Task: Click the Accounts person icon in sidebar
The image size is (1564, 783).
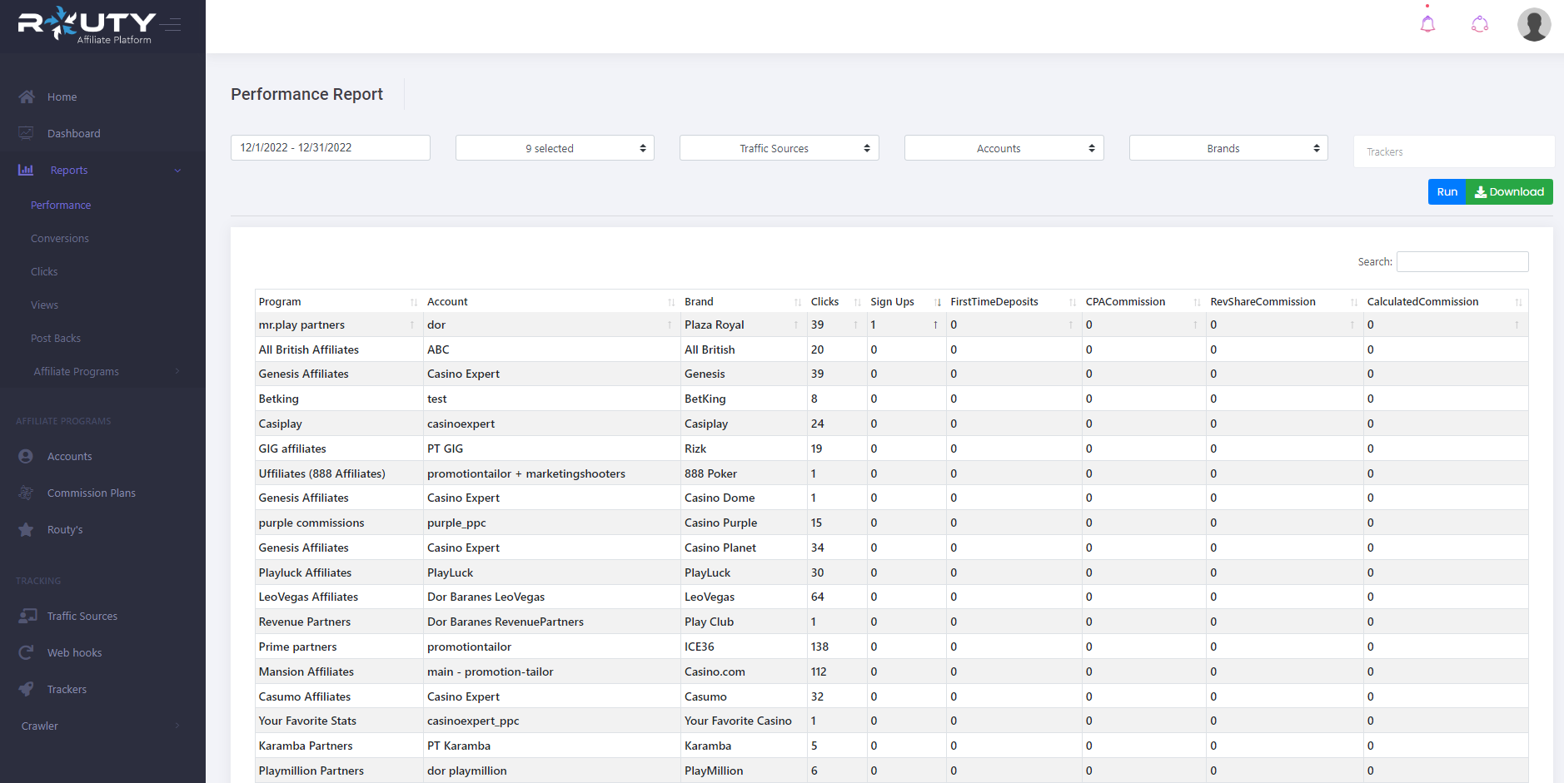Action: [x=27, y=456]
